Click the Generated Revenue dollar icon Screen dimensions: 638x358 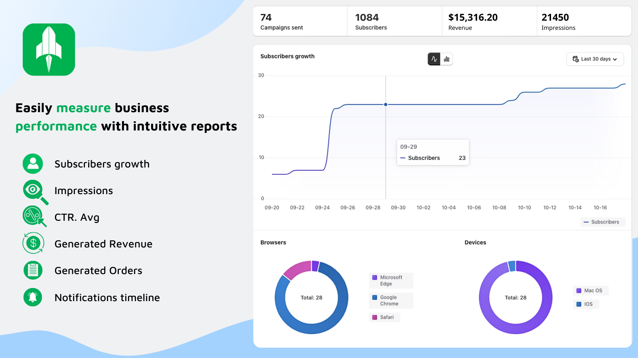click(x=33, y=243)
